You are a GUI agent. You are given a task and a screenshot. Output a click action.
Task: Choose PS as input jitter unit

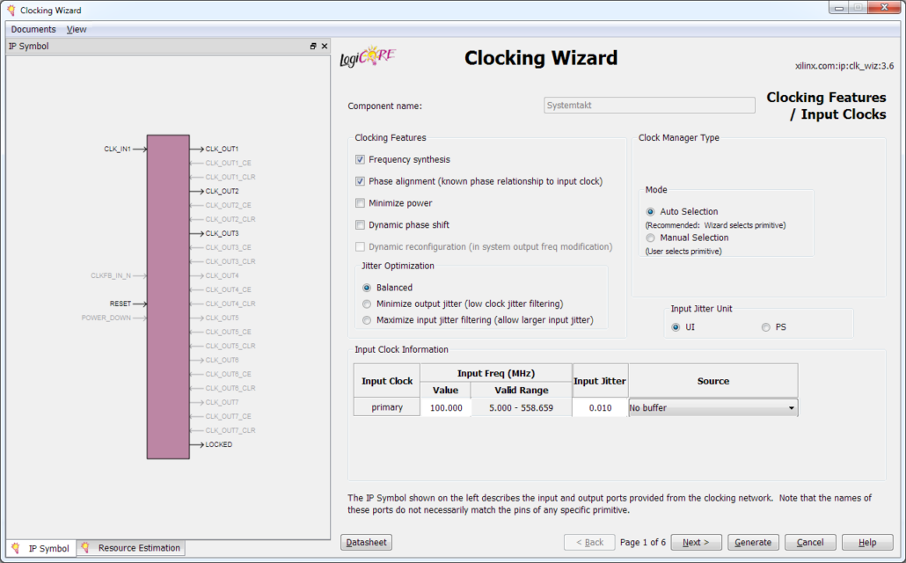766,327
